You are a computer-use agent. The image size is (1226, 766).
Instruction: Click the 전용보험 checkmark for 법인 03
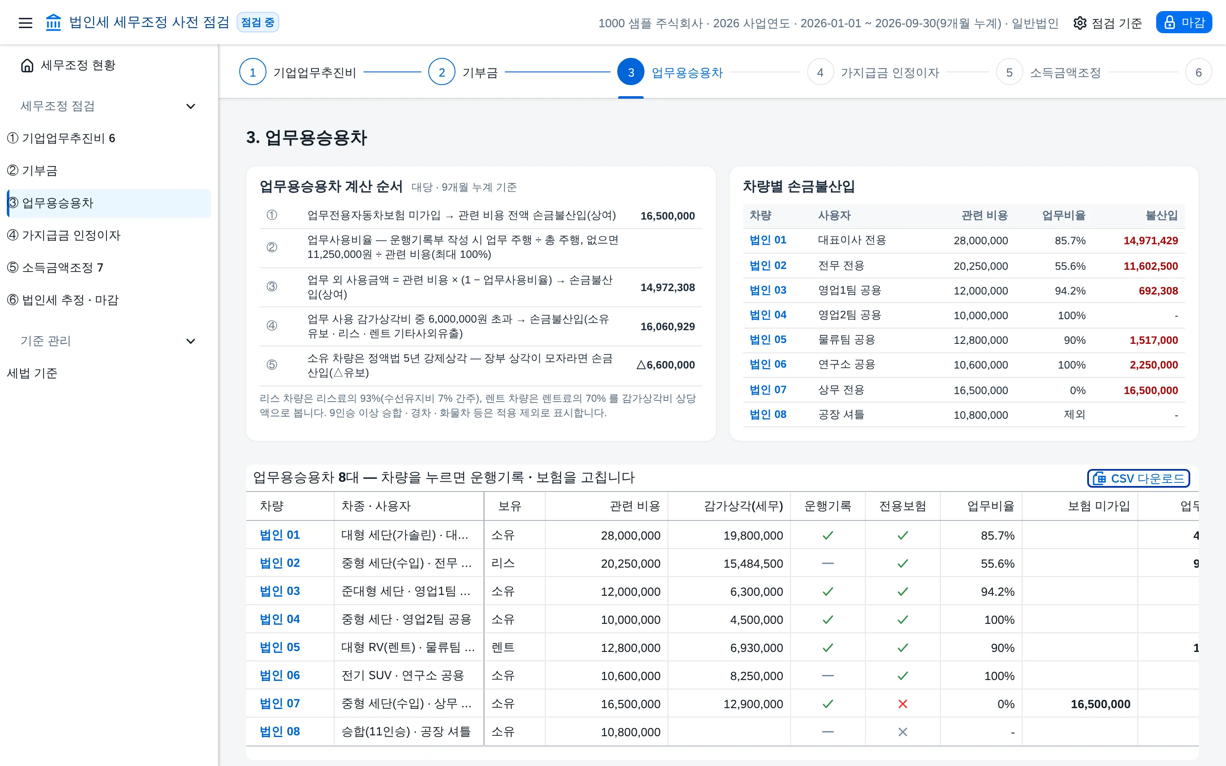(x=903, y=591)
